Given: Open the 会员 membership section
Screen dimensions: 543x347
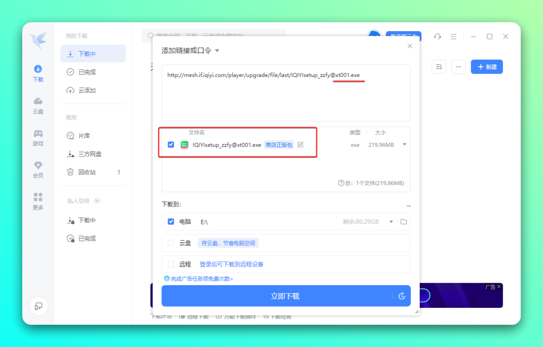Looking at the screenshot, I should pos(38,169).
